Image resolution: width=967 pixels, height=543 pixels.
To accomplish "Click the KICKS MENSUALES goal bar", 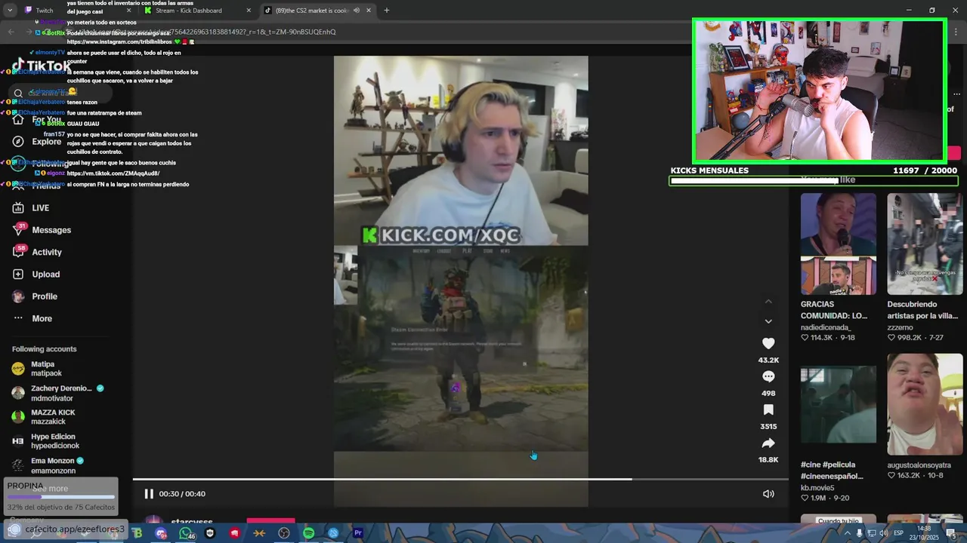I will (814, 181).
